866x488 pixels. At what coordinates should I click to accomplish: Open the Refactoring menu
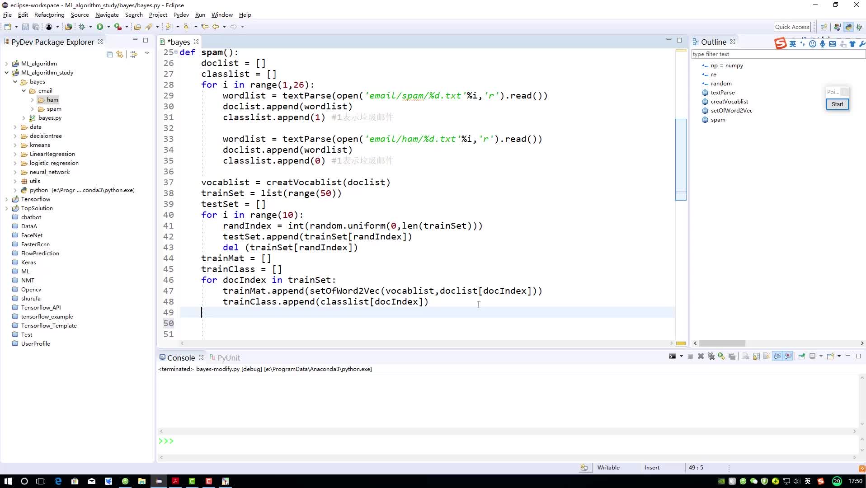point(49,15)
